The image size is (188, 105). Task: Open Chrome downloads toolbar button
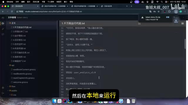pos(176,12)
